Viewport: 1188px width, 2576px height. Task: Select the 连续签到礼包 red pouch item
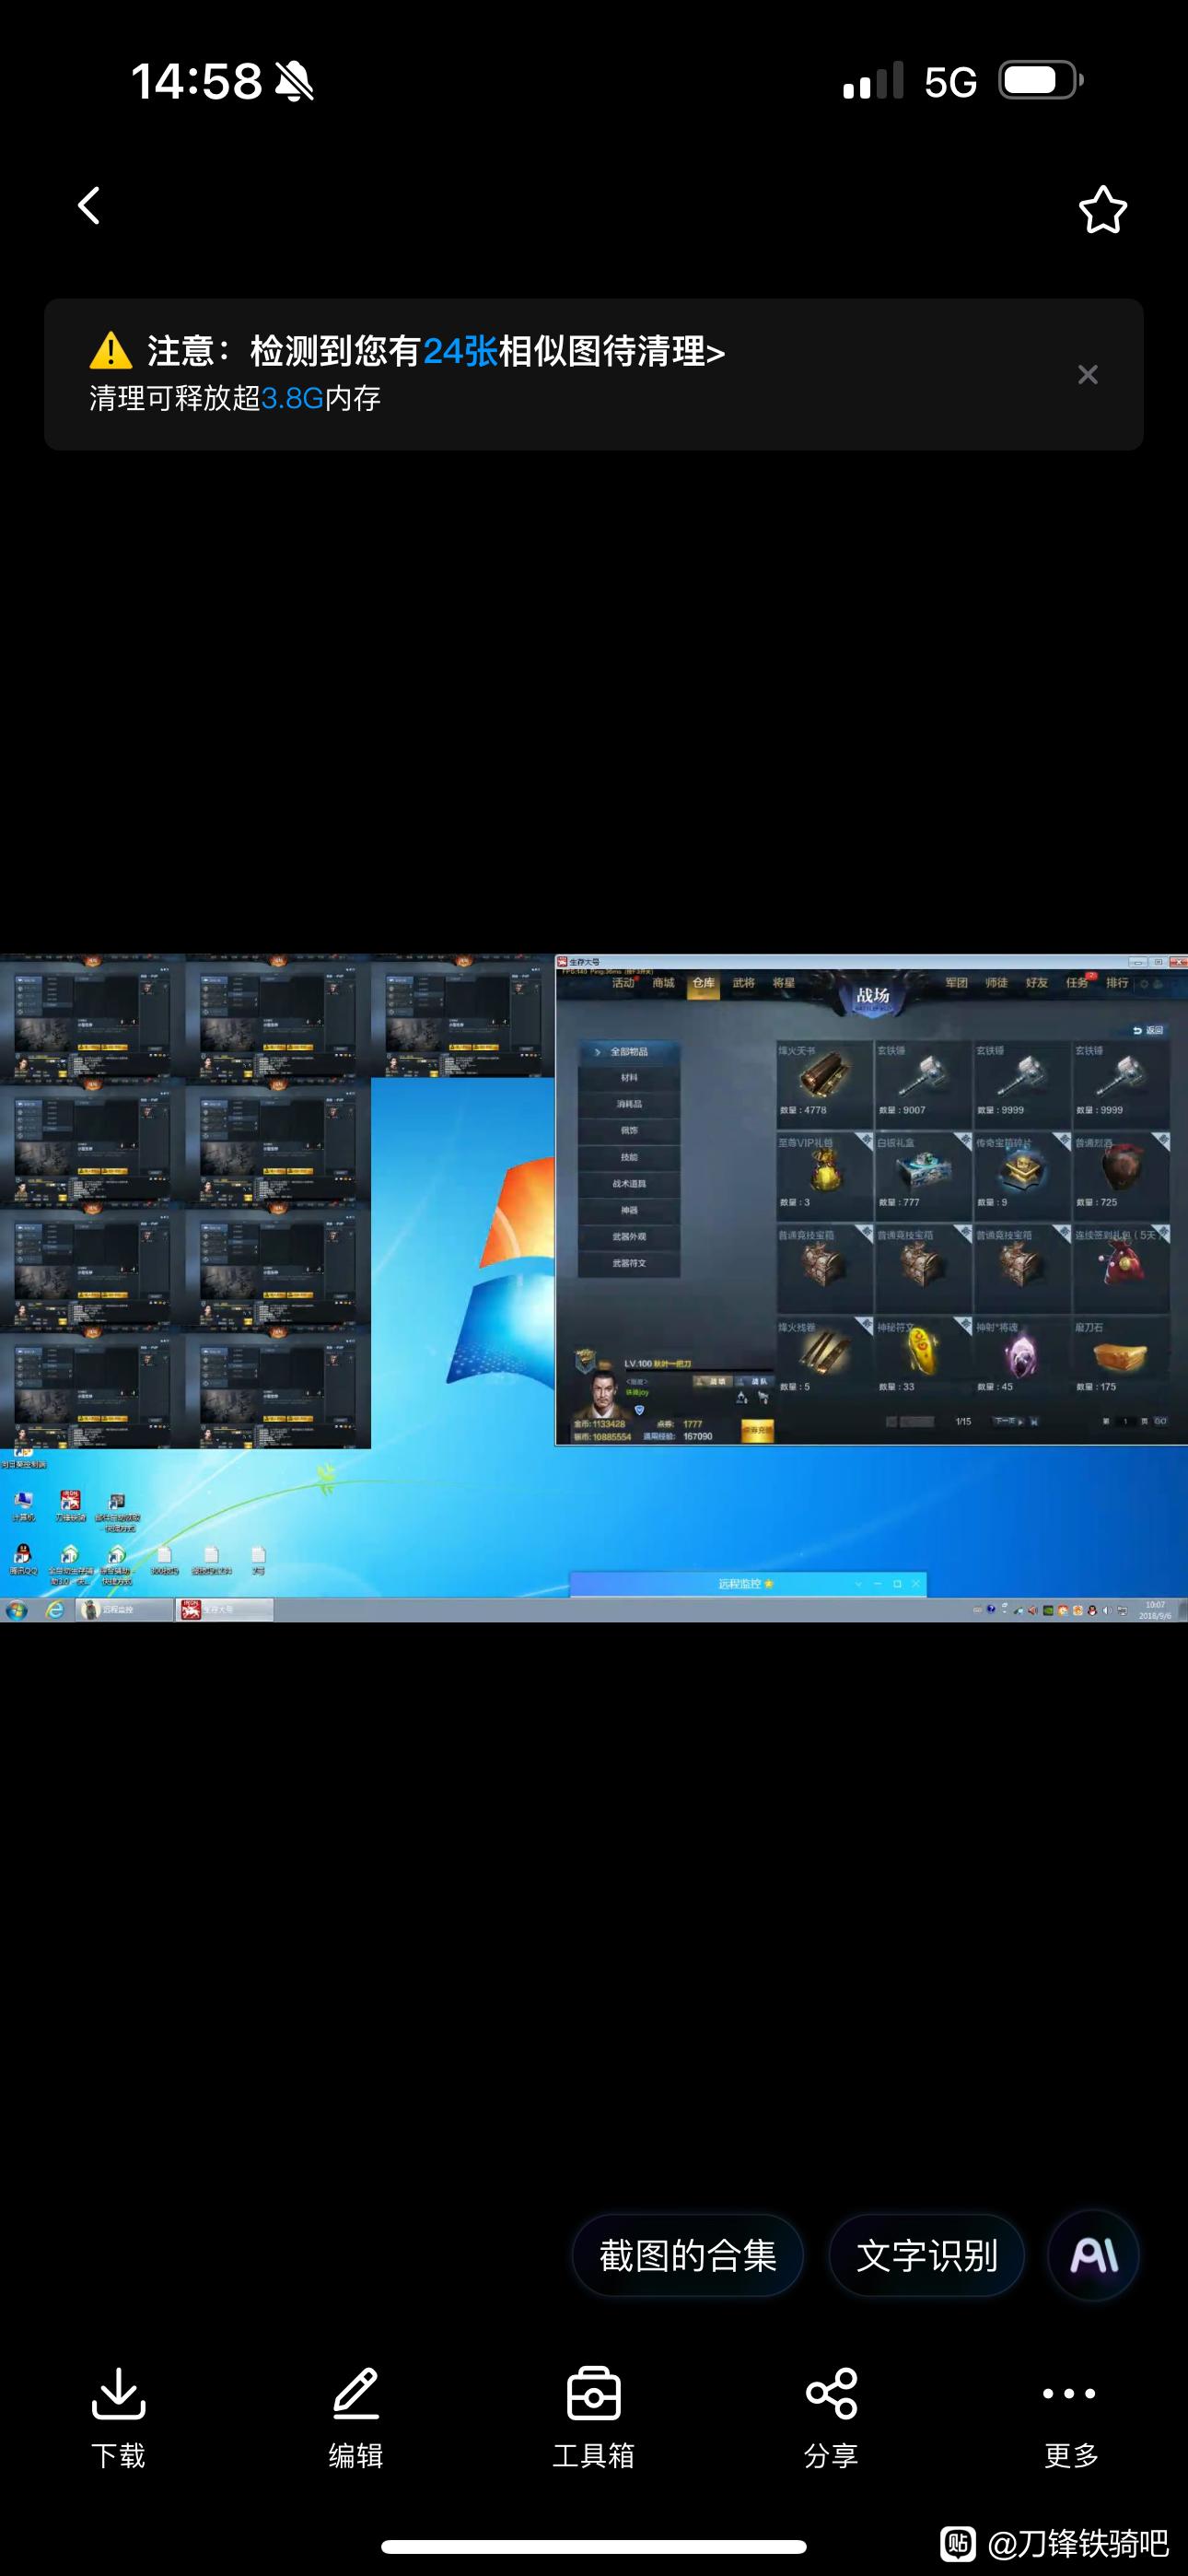1121,1267
